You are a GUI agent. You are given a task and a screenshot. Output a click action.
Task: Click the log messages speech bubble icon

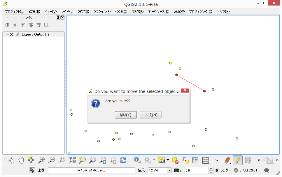(267, 170)
